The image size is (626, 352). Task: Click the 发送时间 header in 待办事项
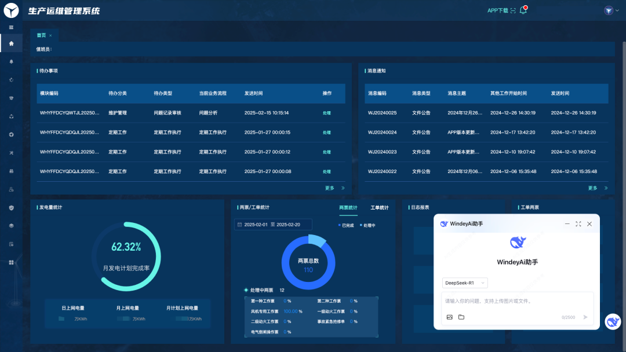coord(253,93)
